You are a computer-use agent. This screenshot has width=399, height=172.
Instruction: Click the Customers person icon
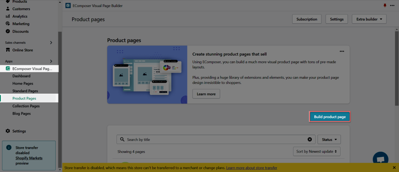coord(8,9)
